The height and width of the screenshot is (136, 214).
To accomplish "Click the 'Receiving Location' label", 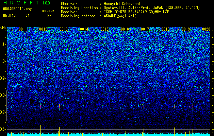I will click(79, 8).
